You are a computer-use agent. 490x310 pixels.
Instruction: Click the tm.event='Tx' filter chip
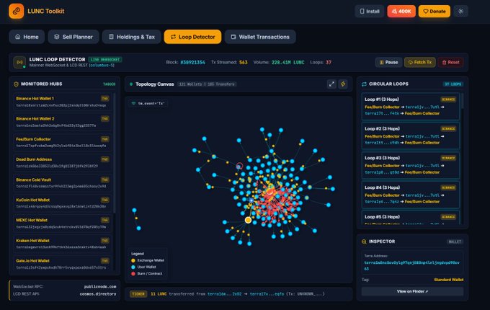point(148,103)
